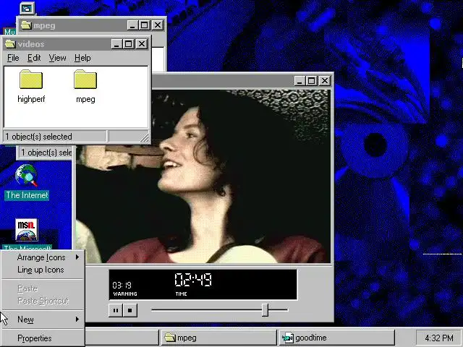Maximize the videos window
Image resolution: width=463 pixels, height=347 pixels.
pyautogui.click(x=129, y=44)
